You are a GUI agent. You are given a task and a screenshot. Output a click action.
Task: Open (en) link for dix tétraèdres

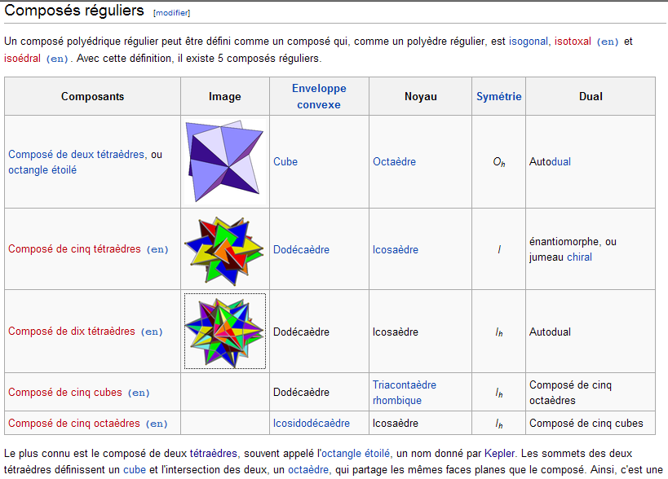point(152,332)
